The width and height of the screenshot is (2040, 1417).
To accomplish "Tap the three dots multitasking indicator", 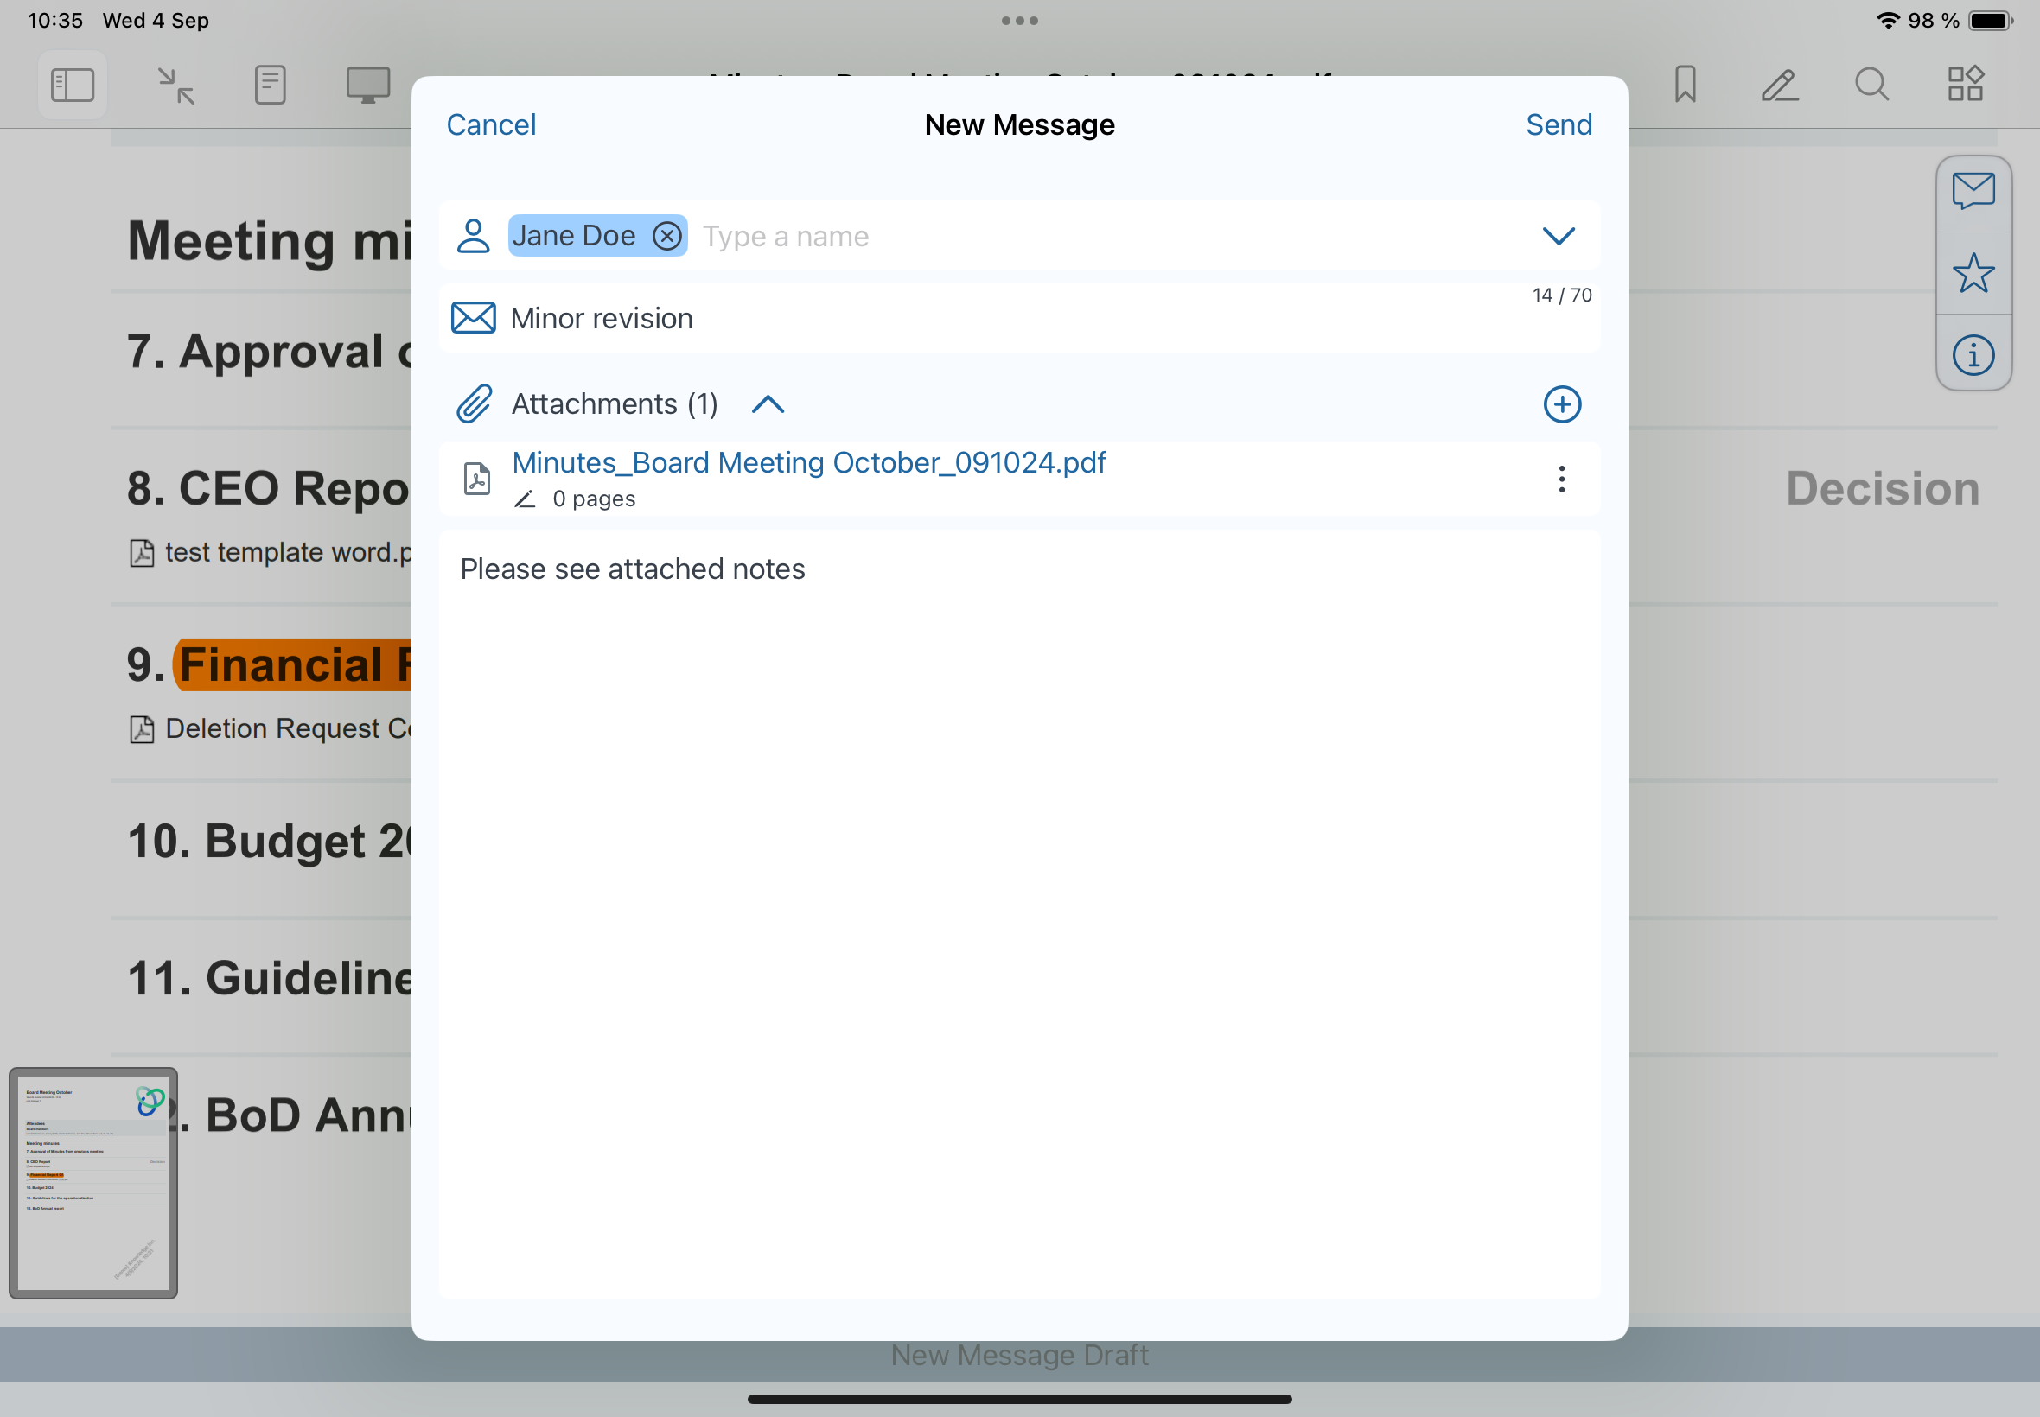I will 1019,21.
